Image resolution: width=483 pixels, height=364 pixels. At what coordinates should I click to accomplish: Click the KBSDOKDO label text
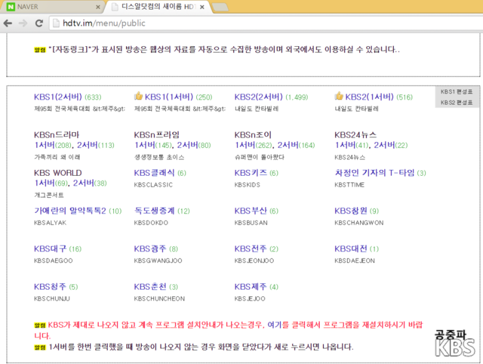pyautogui.click(x=151, y=223)
